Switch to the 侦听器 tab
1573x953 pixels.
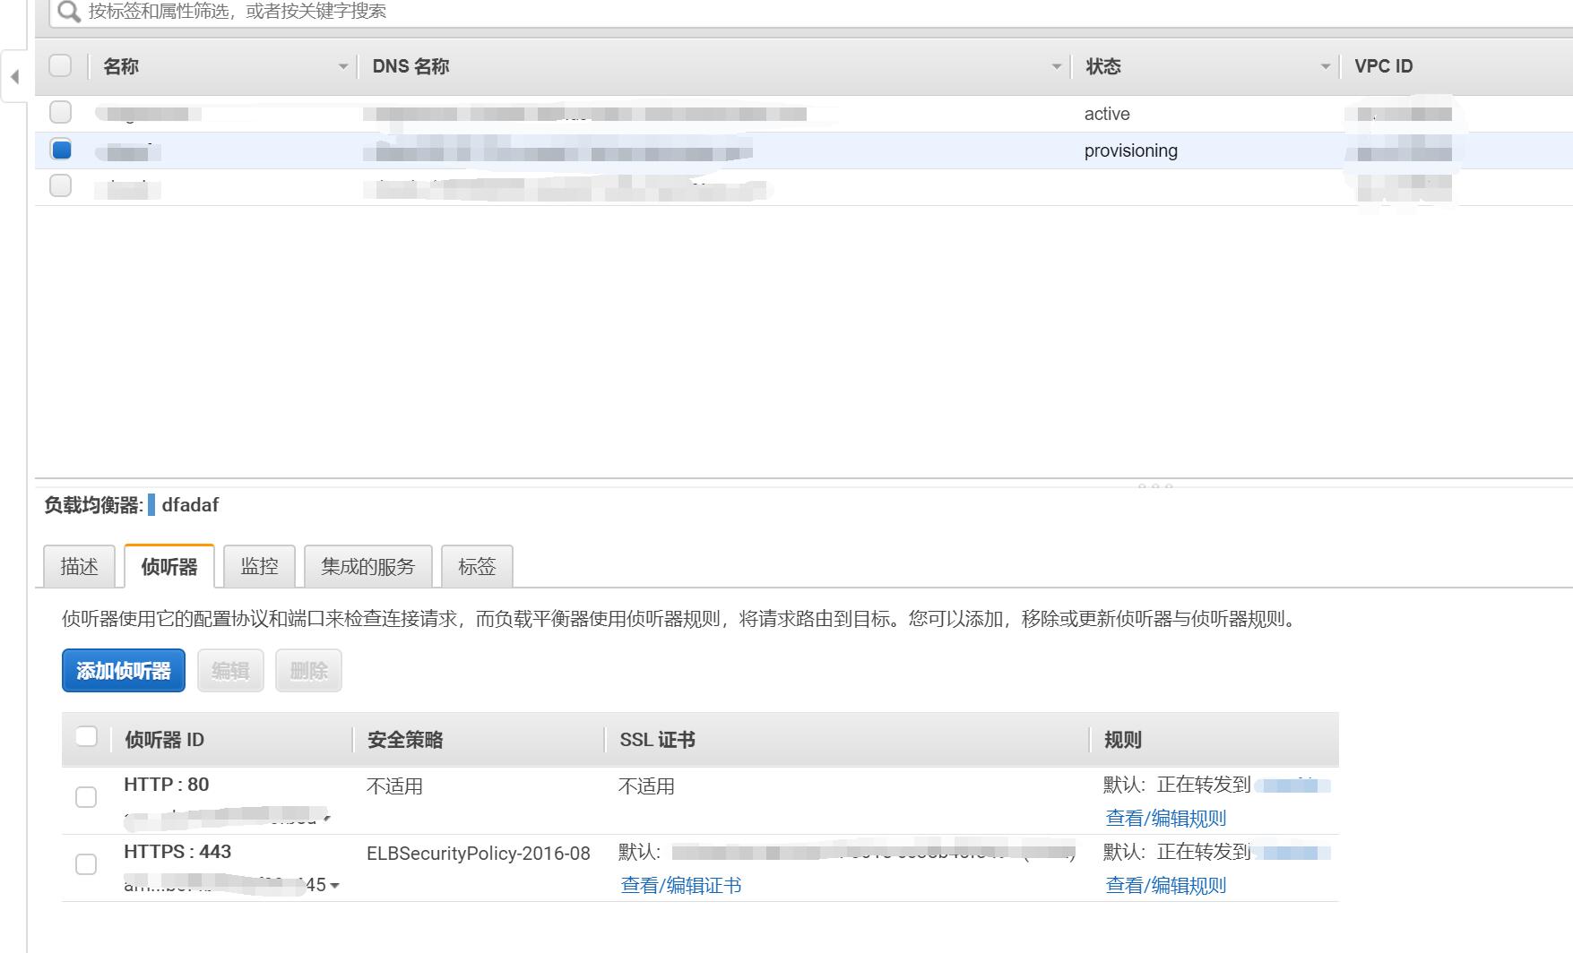169,567
